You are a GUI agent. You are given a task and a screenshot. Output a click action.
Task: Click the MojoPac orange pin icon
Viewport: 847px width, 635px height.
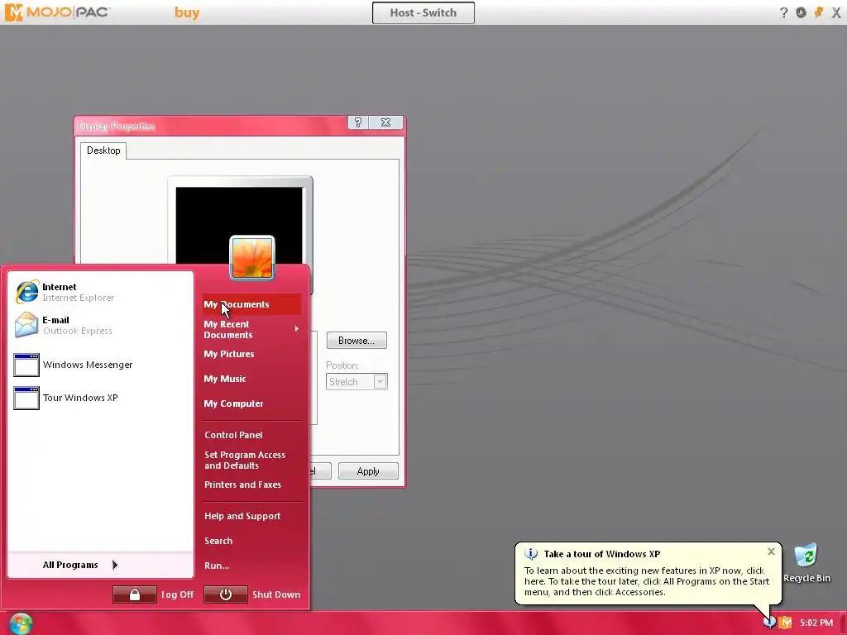pyautogui.click(x=819, y=12)
